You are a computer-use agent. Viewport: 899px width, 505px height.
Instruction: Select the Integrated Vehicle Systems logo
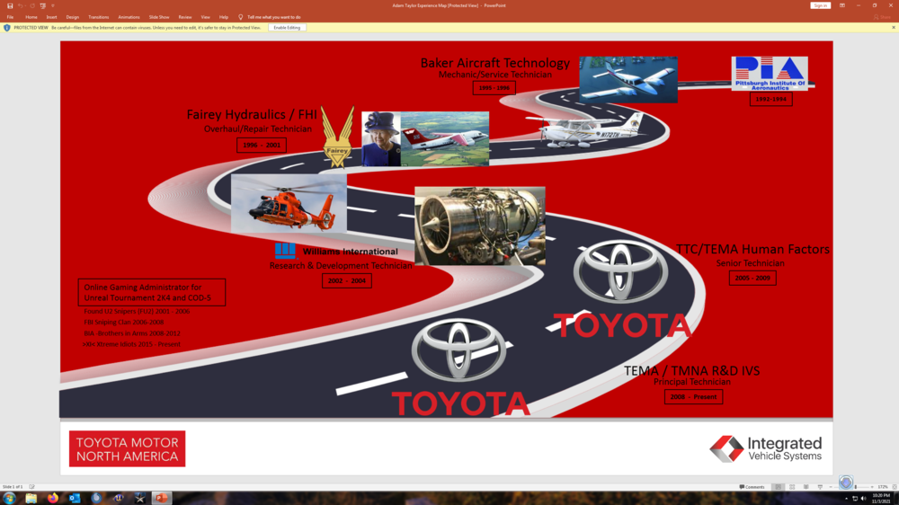[766, 448]
